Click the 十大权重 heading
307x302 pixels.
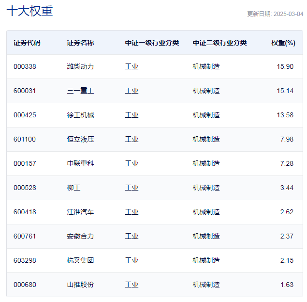tap(30, 11)
